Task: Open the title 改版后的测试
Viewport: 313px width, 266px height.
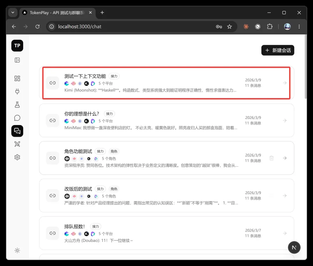Action: [x=78, y=189]
